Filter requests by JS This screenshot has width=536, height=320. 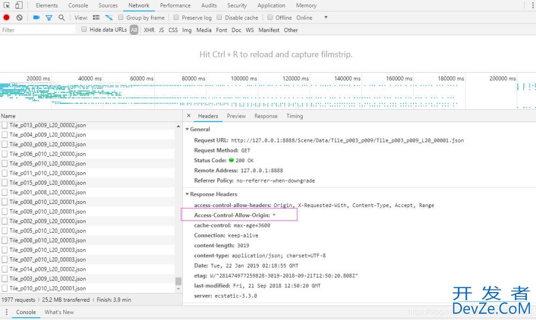(161, 30)
